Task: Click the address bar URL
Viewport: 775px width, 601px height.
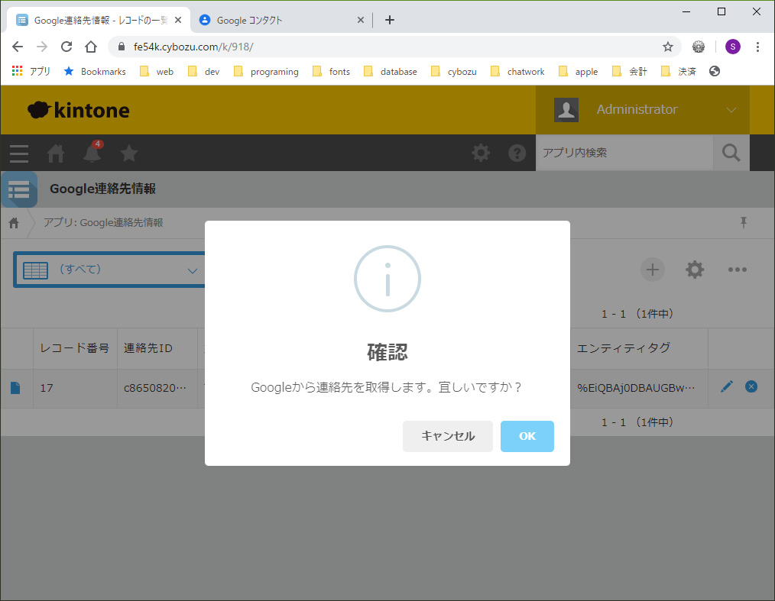Action: click(x=193, y=47)
